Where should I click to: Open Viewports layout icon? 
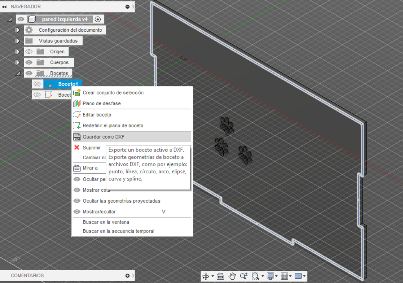298,276
